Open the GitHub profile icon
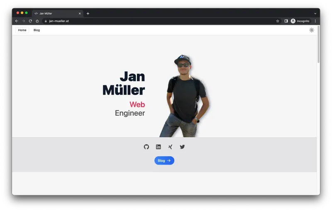Viewport: 332px width, 211px height. tap(146, 147)
